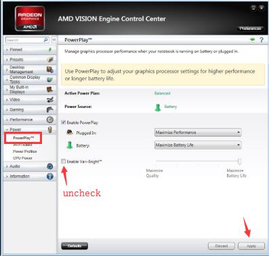Screen dimensions: 269x256
Task: Open the Plugged In performance dropdown
Action: click(x=198, y=132)
